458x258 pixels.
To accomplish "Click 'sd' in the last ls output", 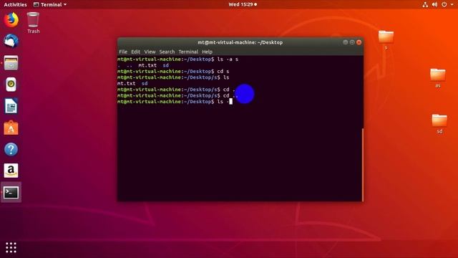I will pos(145,83).
